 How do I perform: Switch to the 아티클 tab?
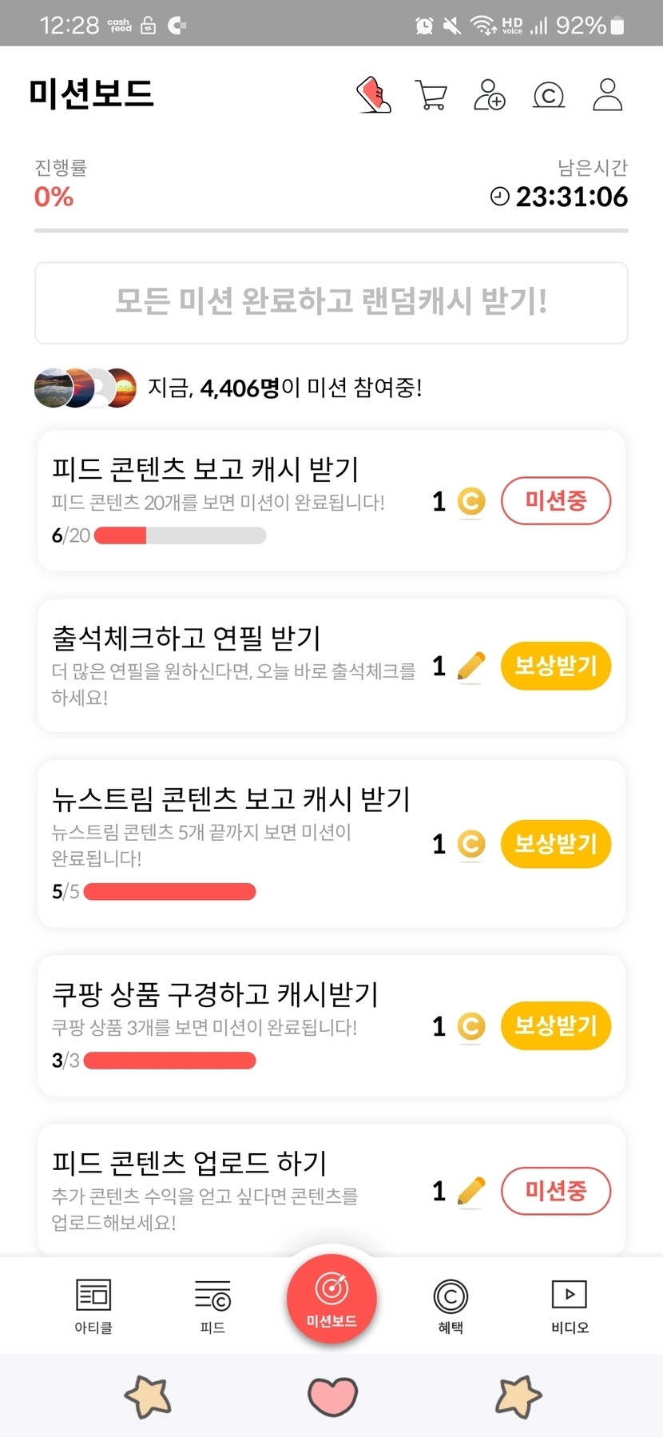[93, 1306]
